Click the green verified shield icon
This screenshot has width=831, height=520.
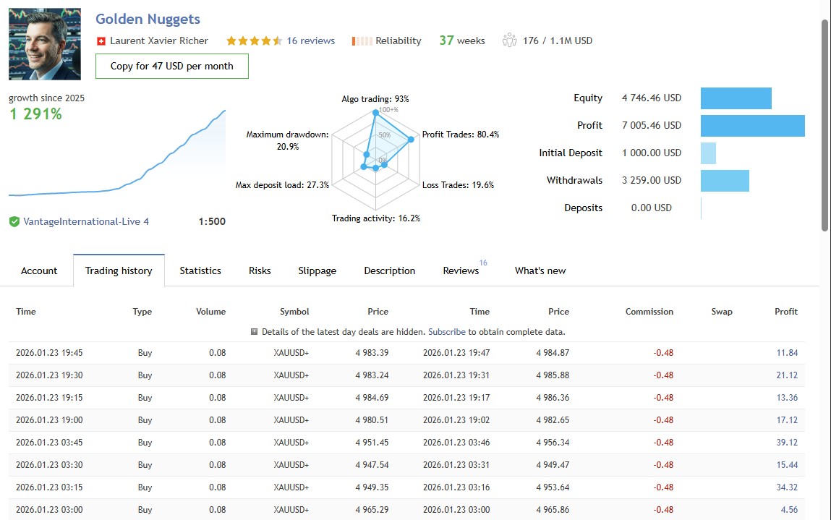pos(14,221)
